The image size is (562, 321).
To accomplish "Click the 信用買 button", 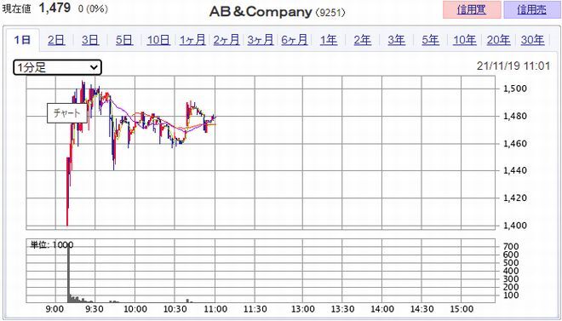I will tap(472, 9).
